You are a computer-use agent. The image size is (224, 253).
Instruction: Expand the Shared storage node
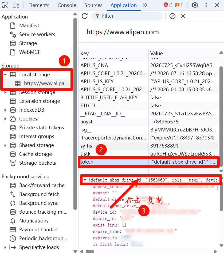point(5,145)
